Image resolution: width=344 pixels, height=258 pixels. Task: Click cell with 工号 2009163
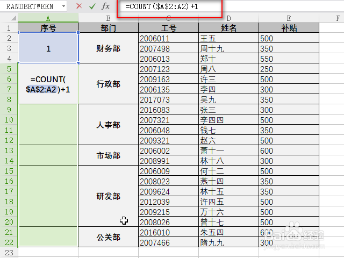pos(168,79)
